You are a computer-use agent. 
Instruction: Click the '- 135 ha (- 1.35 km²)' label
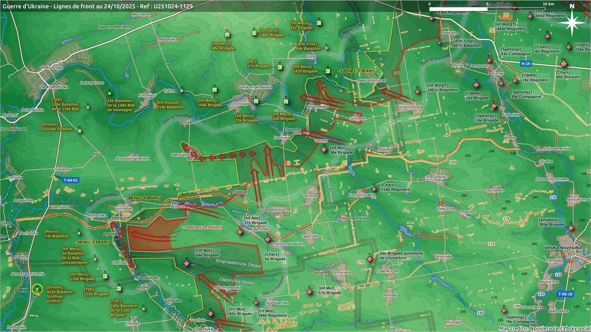tap(358, 71)
